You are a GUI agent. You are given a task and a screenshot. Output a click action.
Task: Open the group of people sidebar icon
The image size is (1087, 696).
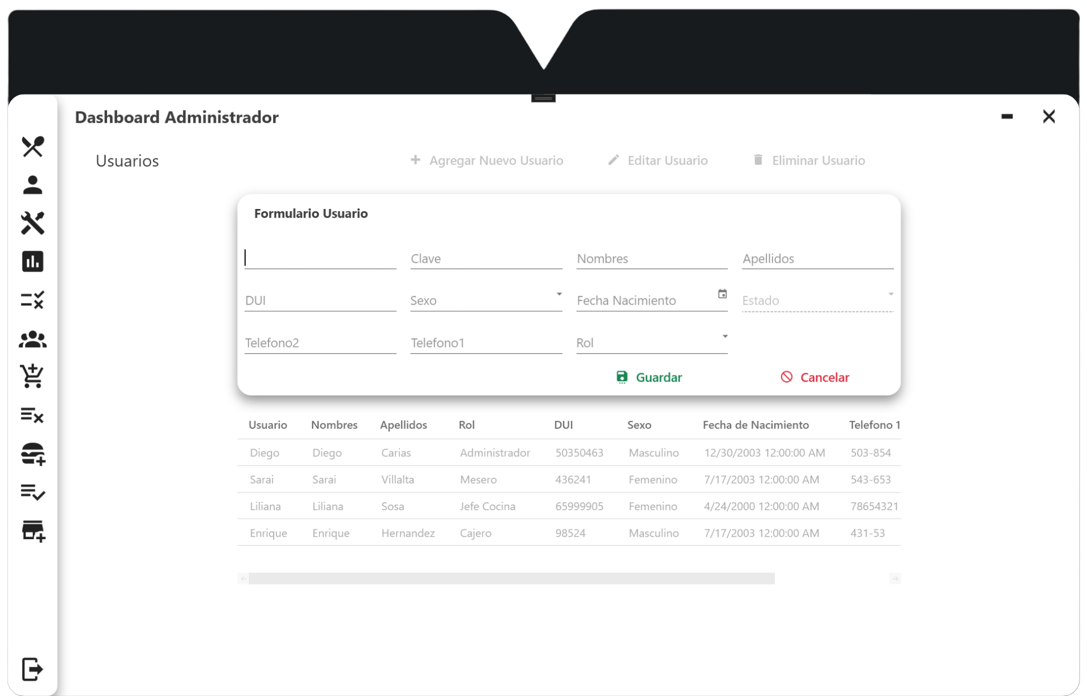32,339
